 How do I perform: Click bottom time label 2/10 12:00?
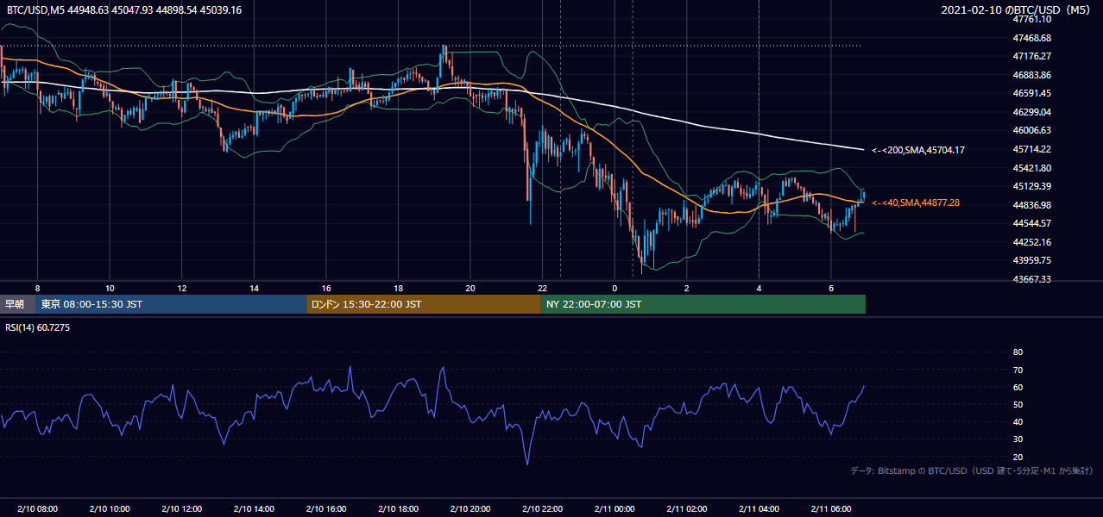point(181,509)
